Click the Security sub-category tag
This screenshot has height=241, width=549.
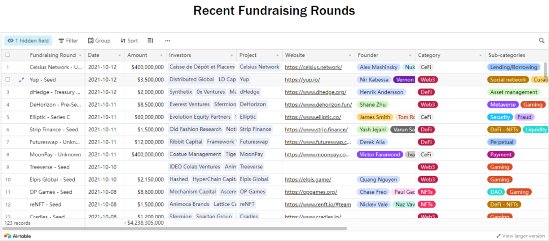500,117
